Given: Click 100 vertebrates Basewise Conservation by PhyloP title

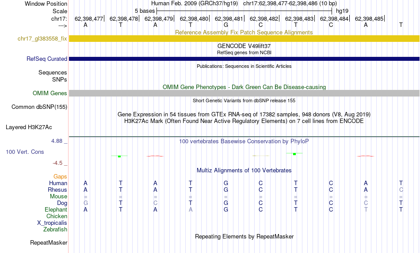Looking at the screenshot, I should tap(244, 141).
